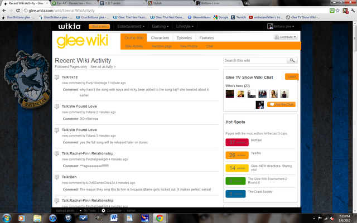Click Chat link in orange navigation
357x223 pixels.
click(x=210, y=46)
